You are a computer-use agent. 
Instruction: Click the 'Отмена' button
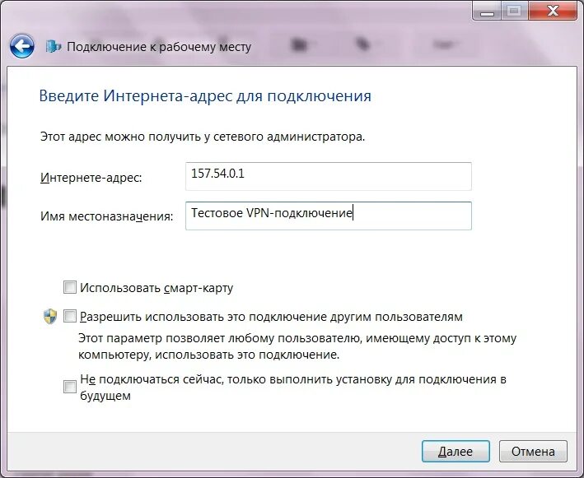pos(533,451)
